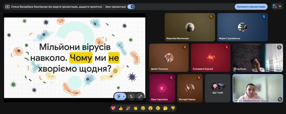This screenshot has width=286, height=114.
Task: Send the sparkling heart reaction
Action: point(114,108)
